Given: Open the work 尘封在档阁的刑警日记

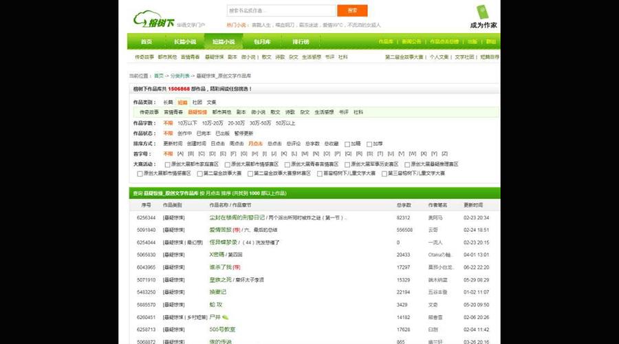Looking at the screenshot, I should pyautogui.click(x=237, y=217).
